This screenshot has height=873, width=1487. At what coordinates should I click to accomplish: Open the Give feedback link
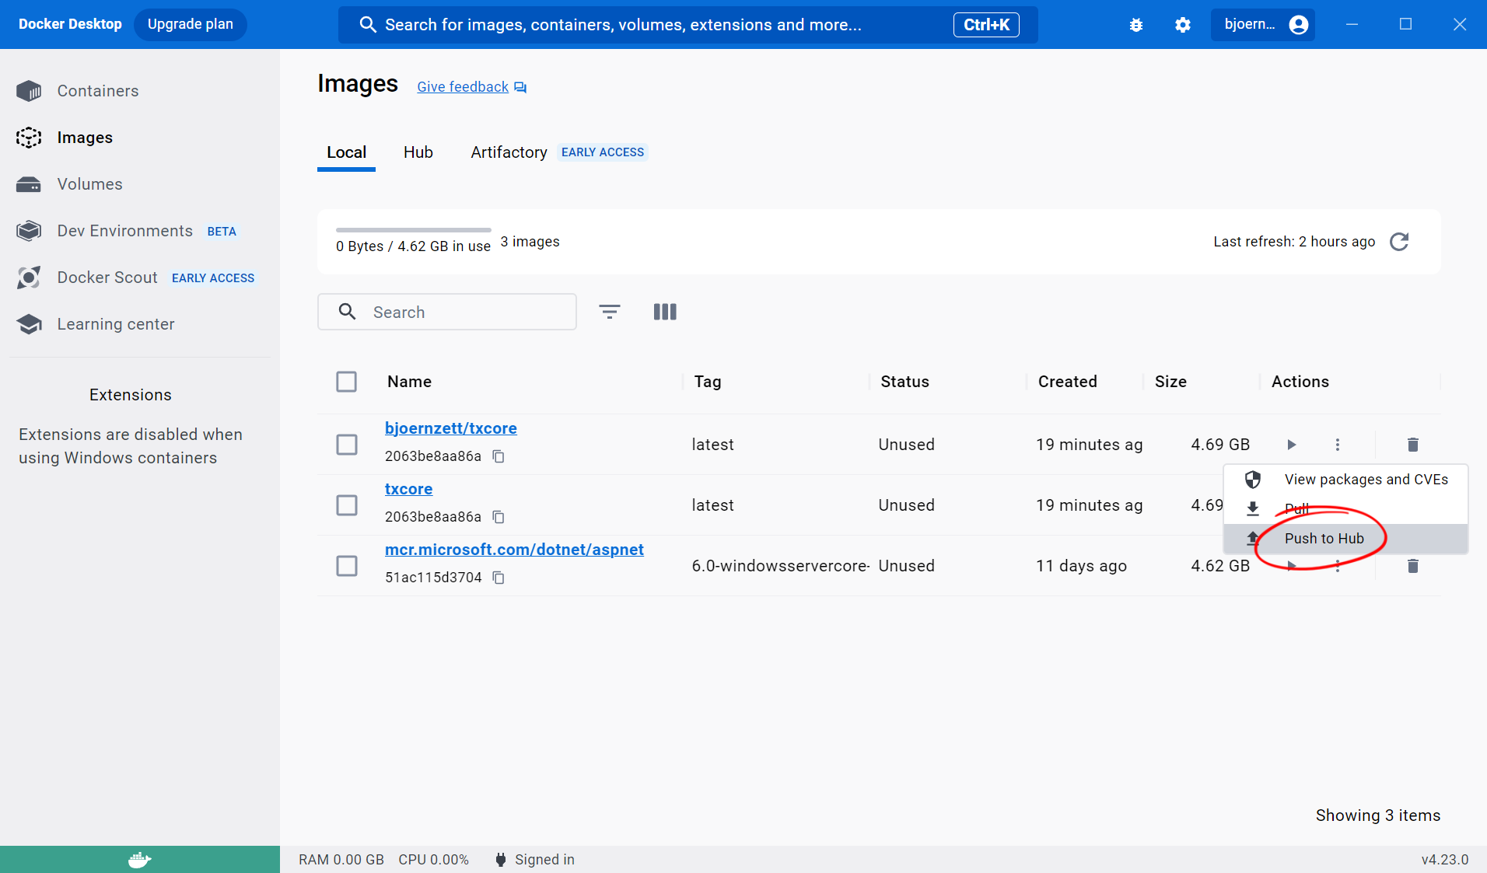tap(463, 87)
